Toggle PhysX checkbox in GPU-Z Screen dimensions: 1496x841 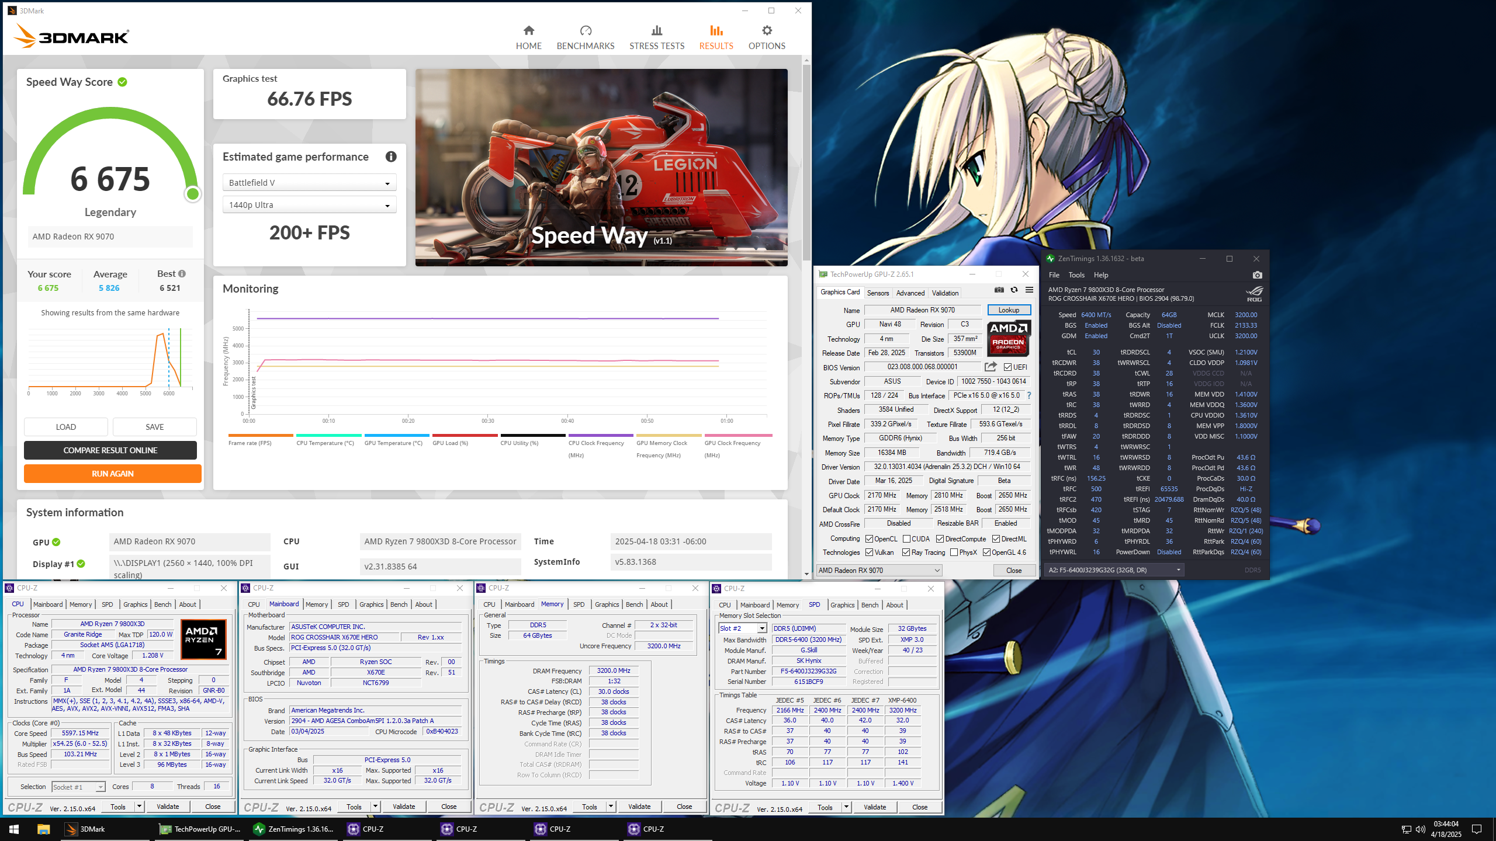point(954,552)
